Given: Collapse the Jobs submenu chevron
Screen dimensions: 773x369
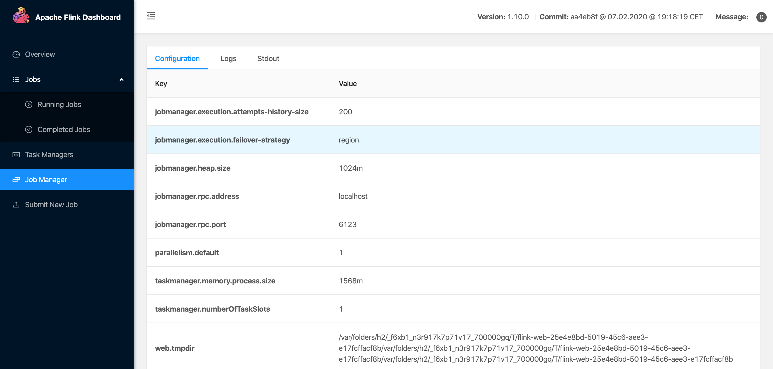Looking at the screenshot, I should [x=122, y=80].
